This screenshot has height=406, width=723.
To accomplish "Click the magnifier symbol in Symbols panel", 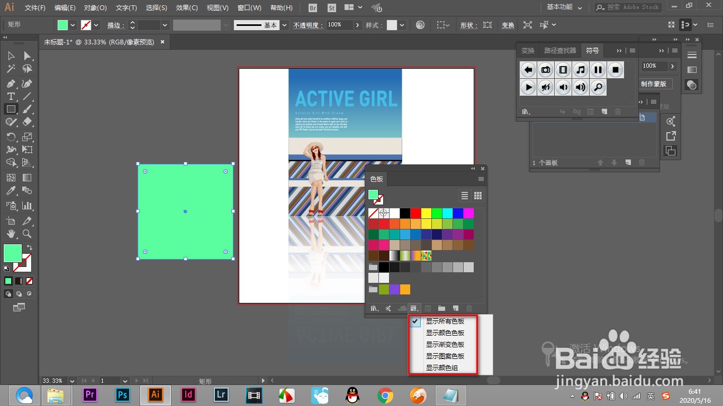I will point(598,87).
